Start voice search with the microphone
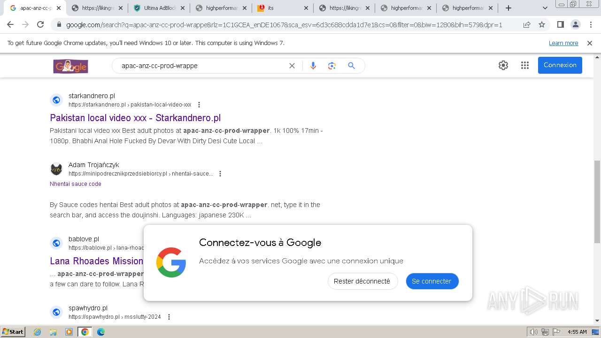The width and height of the screenshot is (601, 338). point(313,66)
